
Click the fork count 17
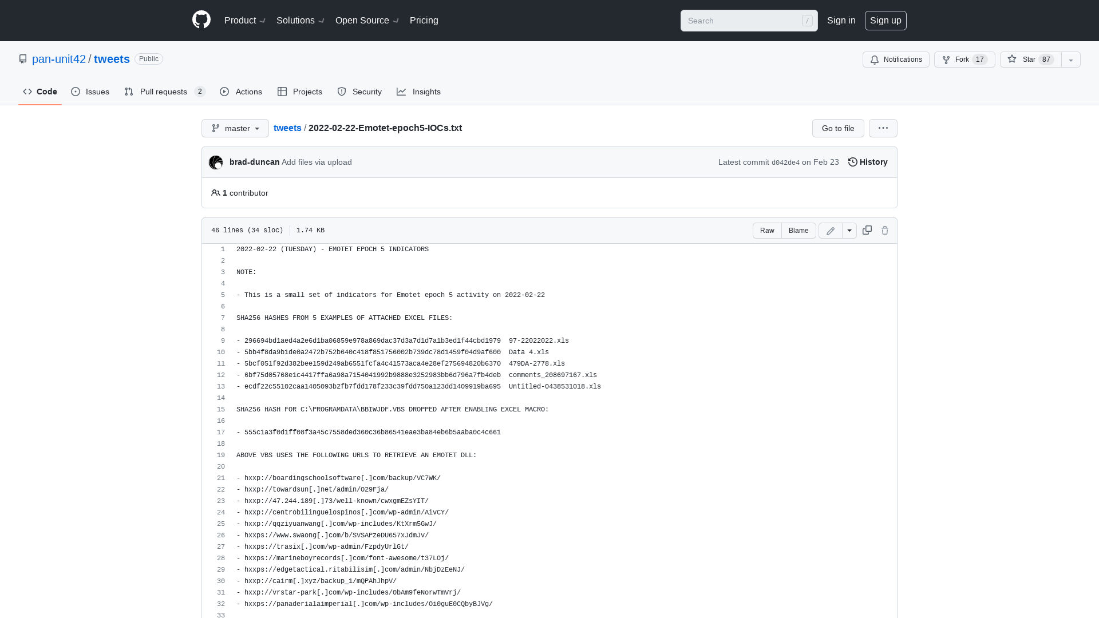980,60
